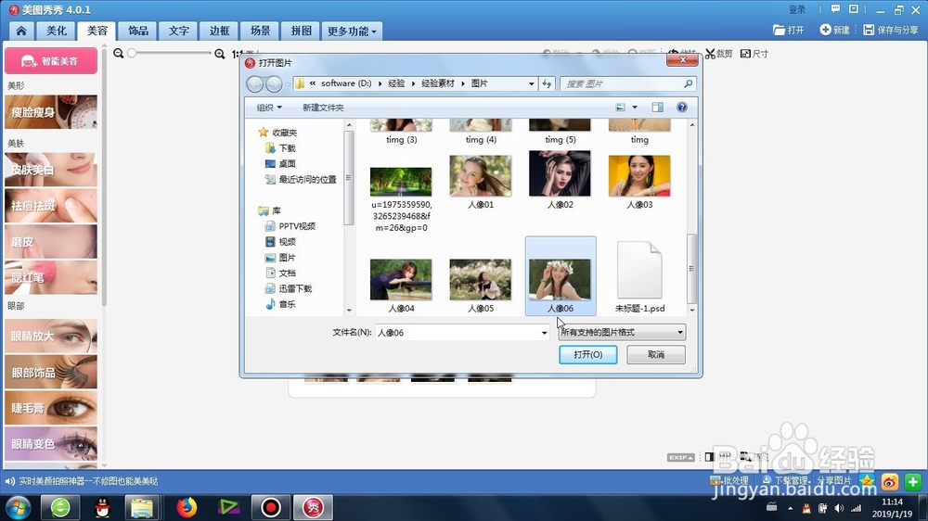
Task: Select the 眼睛变色 tool
Action: [x=51, y=443]
